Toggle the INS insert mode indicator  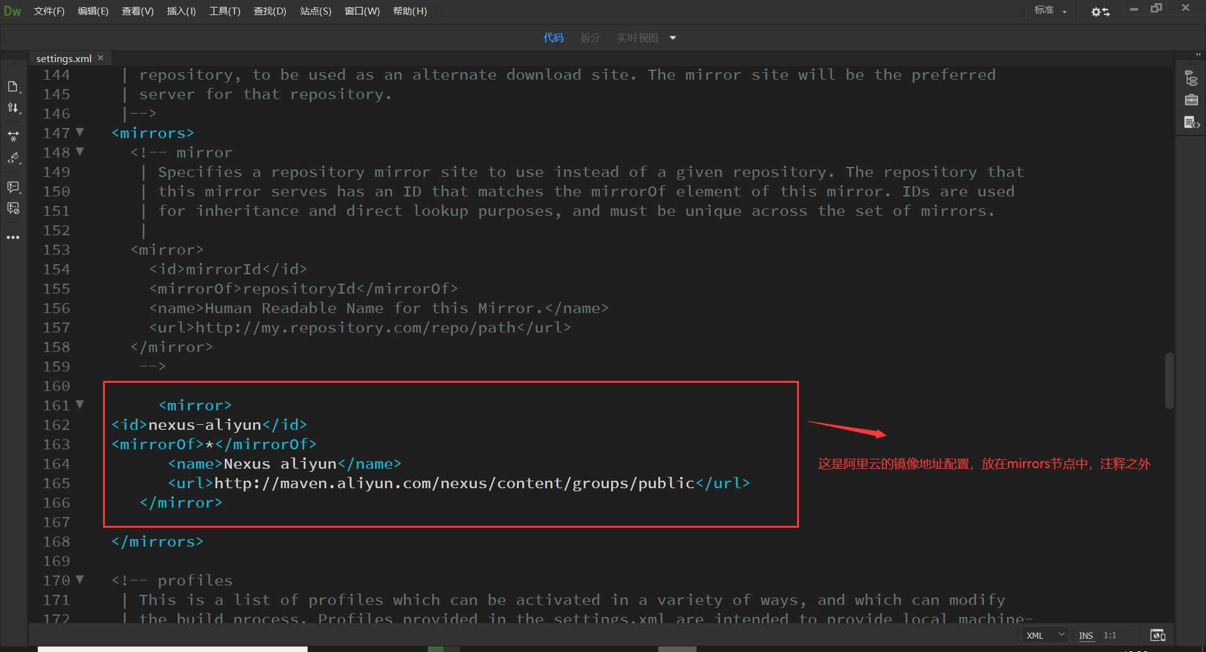tap(1085, 635)
